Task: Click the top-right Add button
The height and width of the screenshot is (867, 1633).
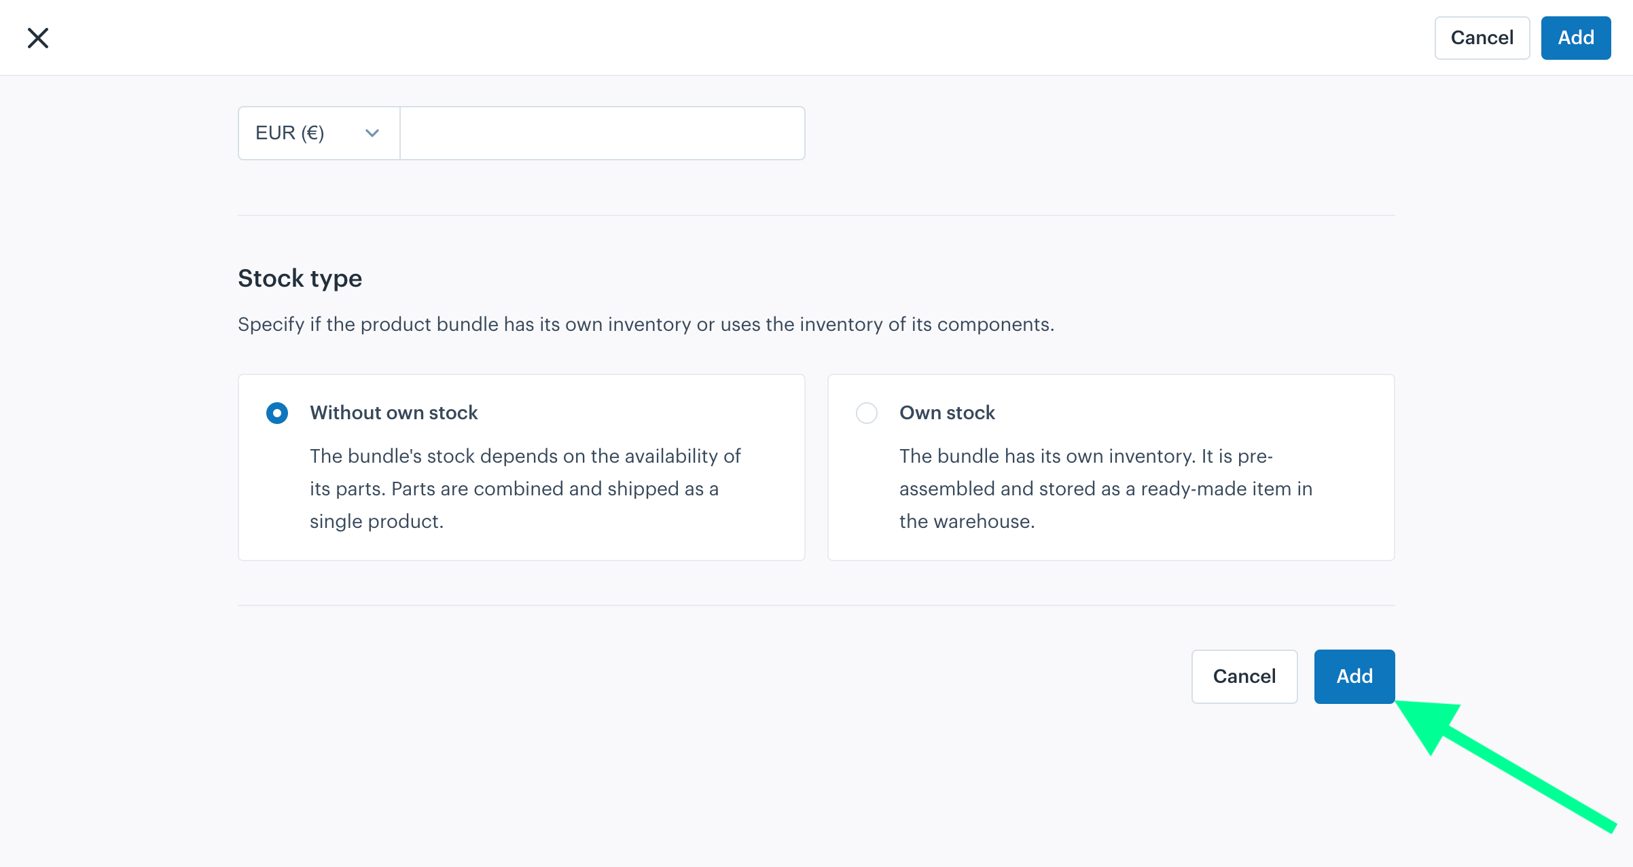Action: 1575,38
